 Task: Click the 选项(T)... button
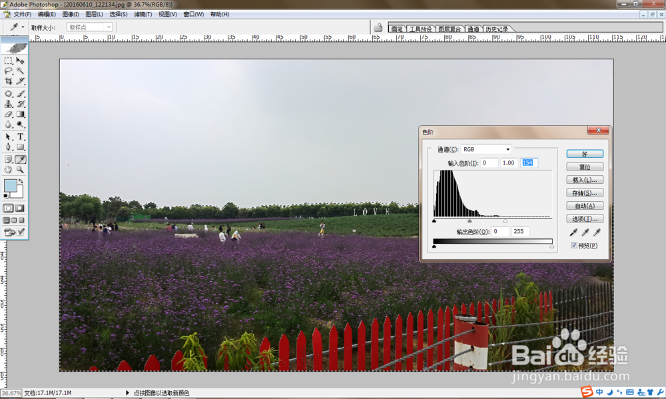(x=585, y=219)
